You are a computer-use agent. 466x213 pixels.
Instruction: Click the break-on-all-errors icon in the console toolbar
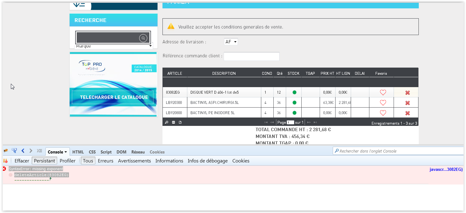click(x=5, y=161)
